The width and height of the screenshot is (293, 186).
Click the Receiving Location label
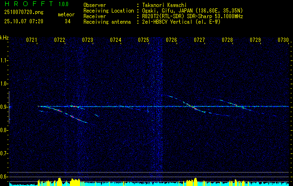[x=109, y=11]
